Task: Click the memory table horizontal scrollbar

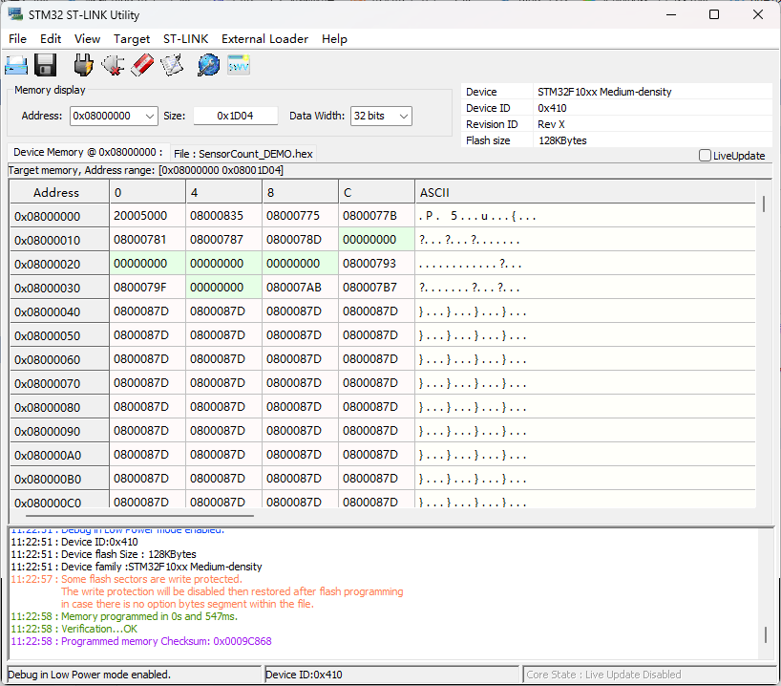Action: 139,516
